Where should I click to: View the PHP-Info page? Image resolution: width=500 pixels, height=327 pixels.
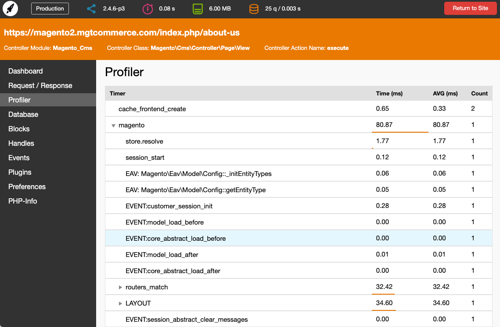click(22, 201)
